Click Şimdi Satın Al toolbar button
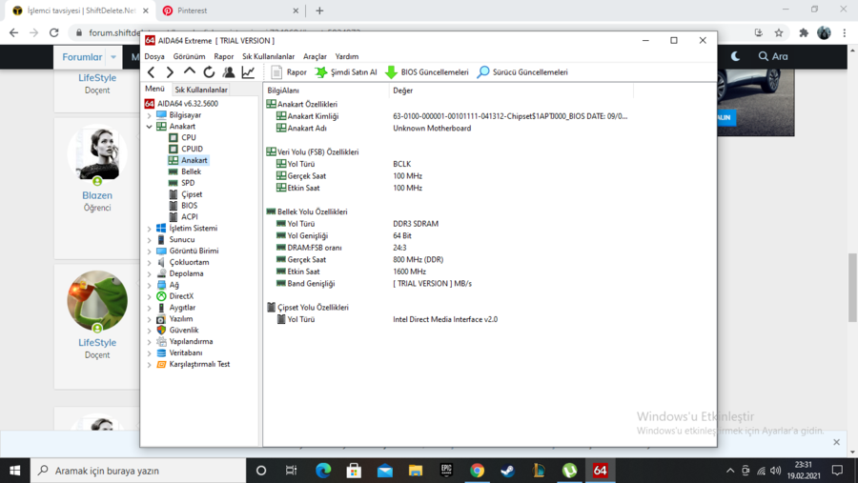Viewport: 858px width, 483px height. (x=346, y=72)
